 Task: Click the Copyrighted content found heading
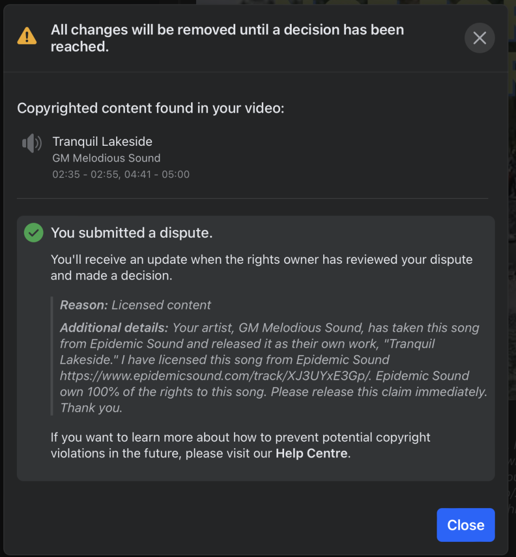coord(150,108)
